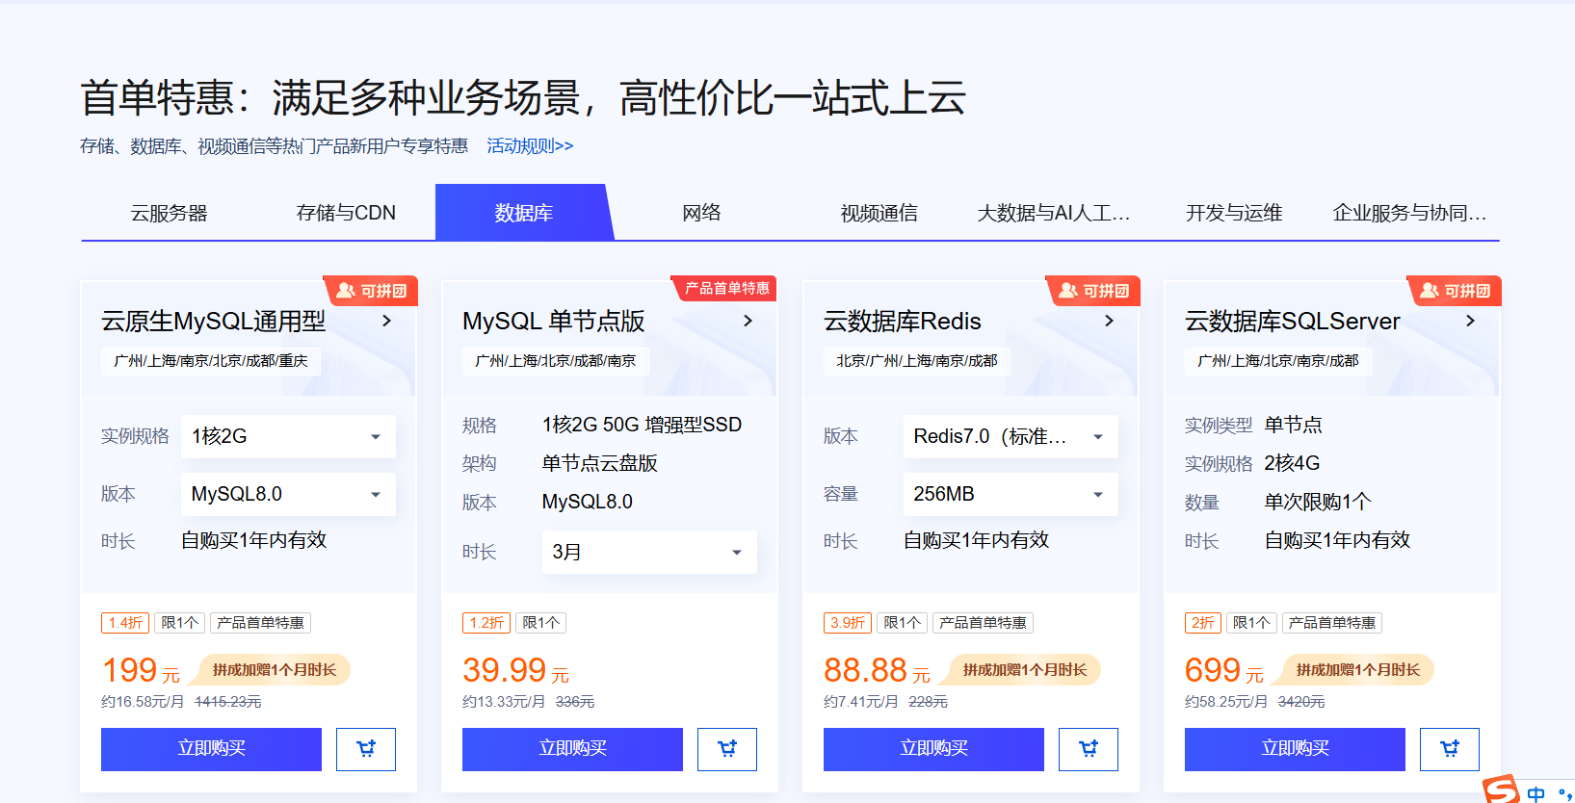The height and width of the screenshot is (803, 1575).
Task: Click 39.99 元 price text
Action: (515, 671)
